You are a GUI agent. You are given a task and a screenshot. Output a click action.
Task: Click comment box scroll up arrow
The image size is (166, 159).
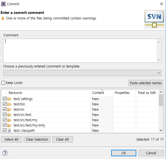tap(158, 42)
